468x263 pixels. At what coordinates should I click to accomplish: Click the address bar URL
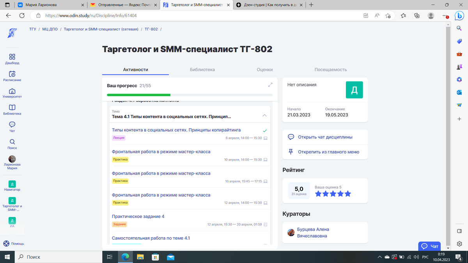[91, 16]
